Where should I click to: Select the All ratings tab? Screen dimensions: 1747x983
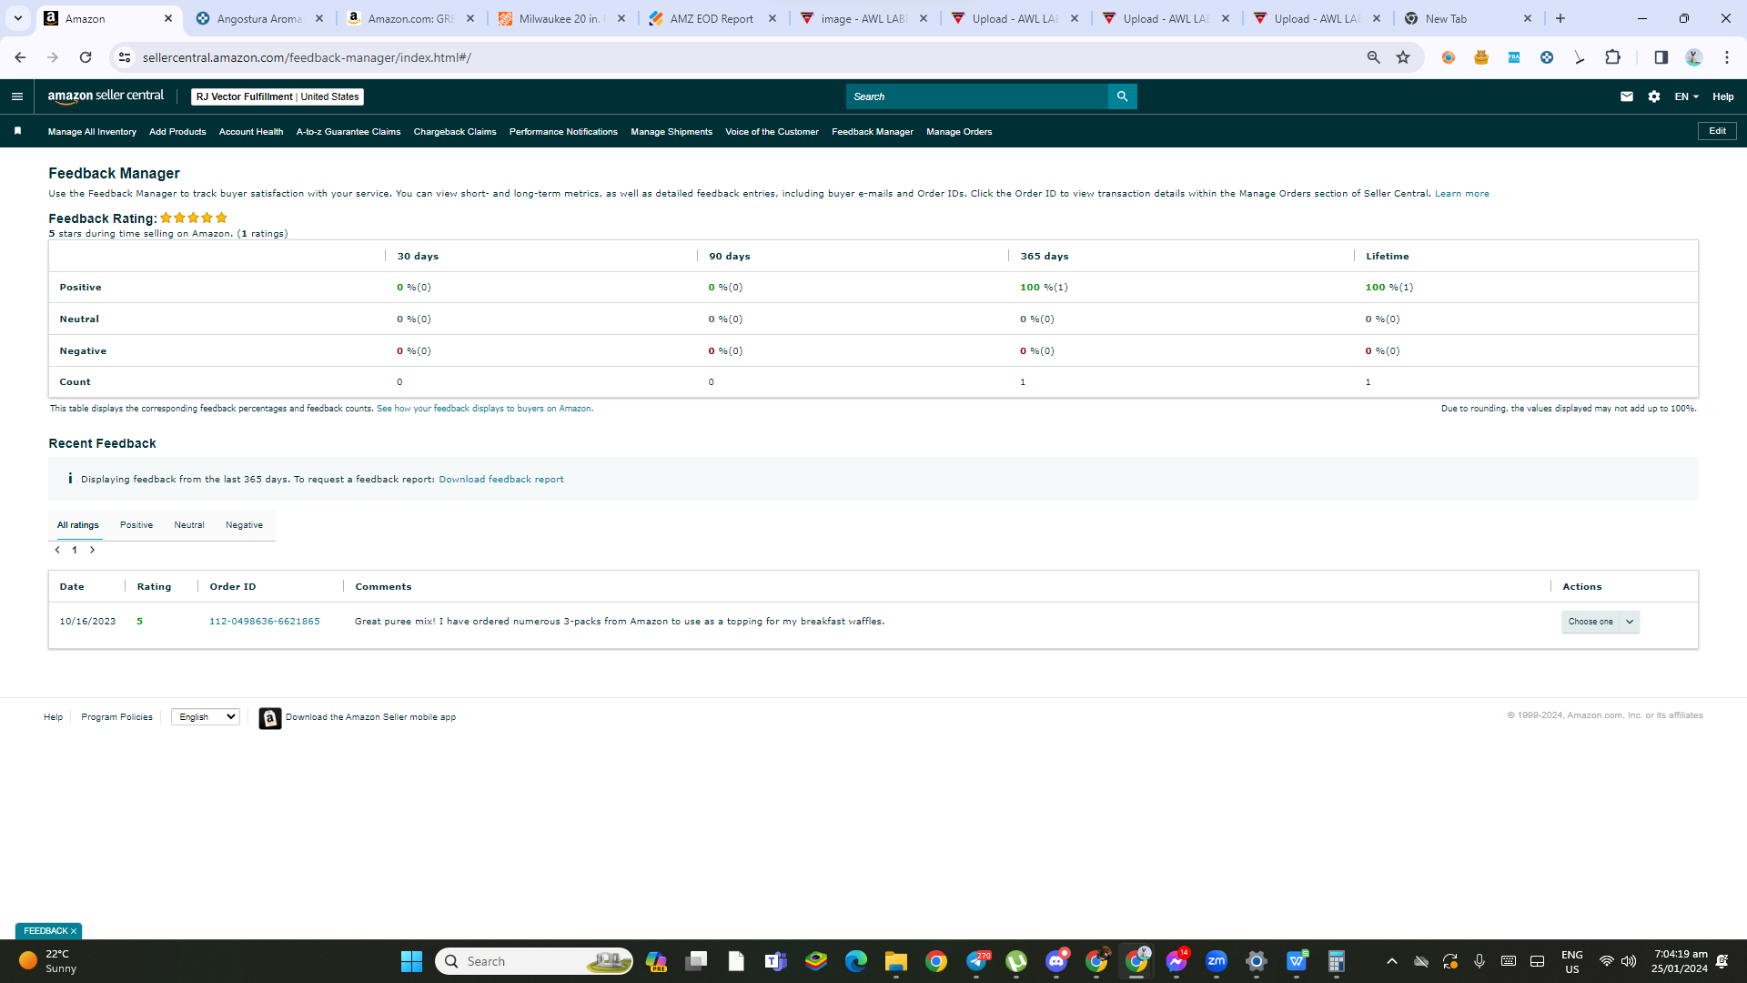coord(78,525)
